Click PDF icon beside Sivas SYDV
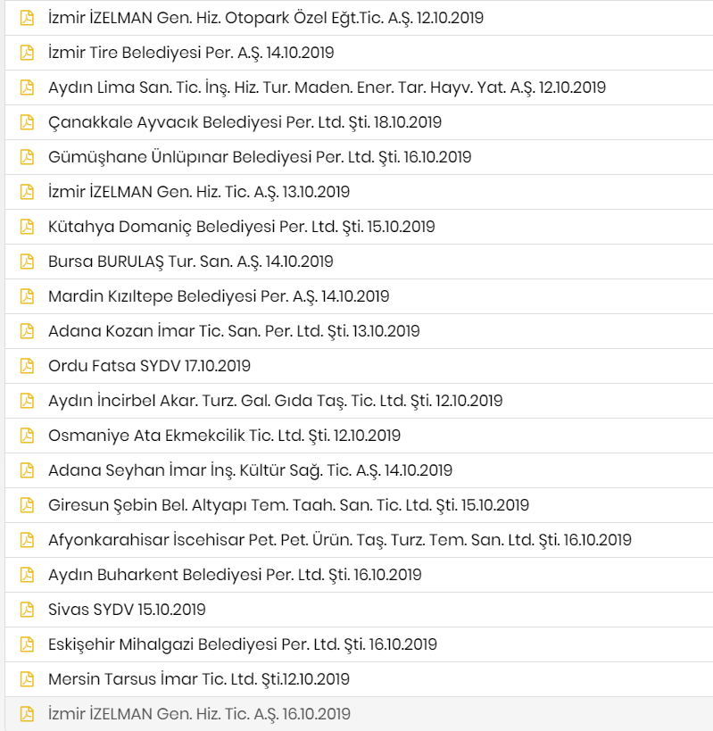Viewport: 713px width, 731px height. [x=27, y=610]
